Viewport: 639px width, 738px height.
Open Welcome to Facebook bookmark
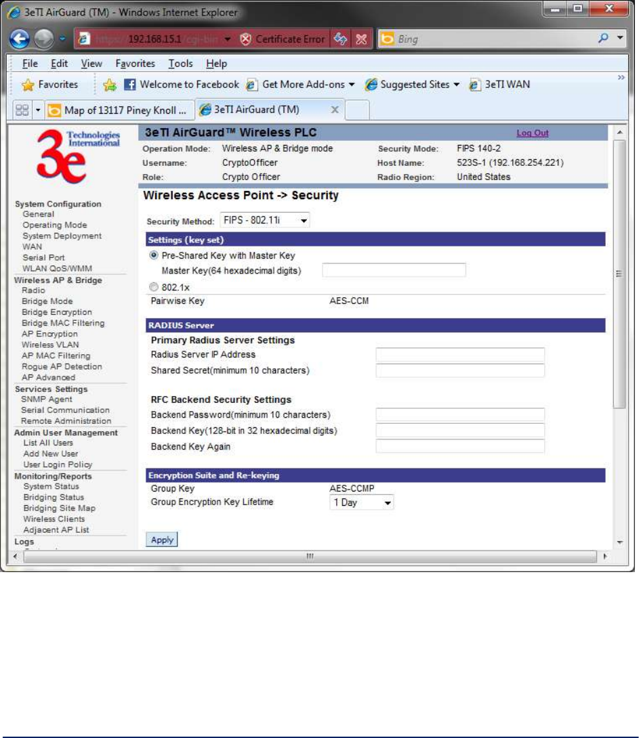[182, 85]
